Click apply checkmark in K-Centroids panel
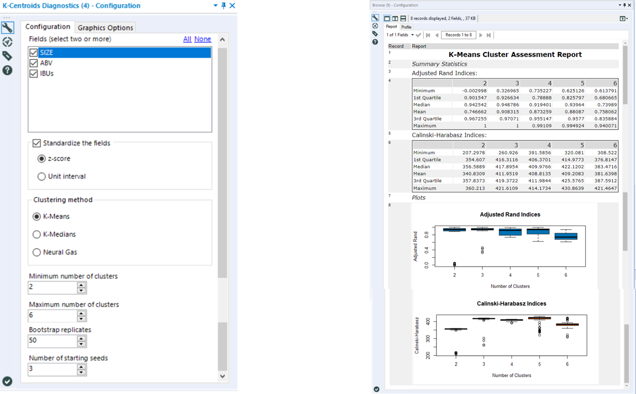 7,381
